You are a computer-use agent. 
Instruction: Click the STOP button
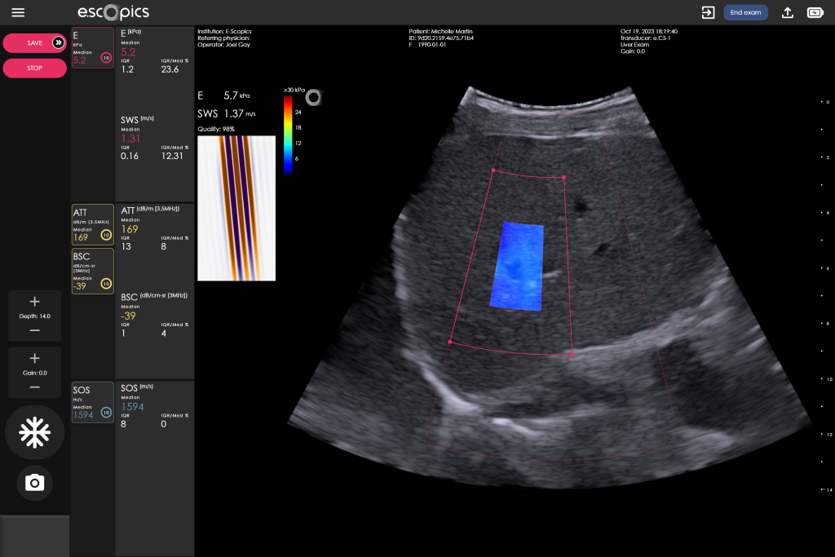tap(34, 69)
